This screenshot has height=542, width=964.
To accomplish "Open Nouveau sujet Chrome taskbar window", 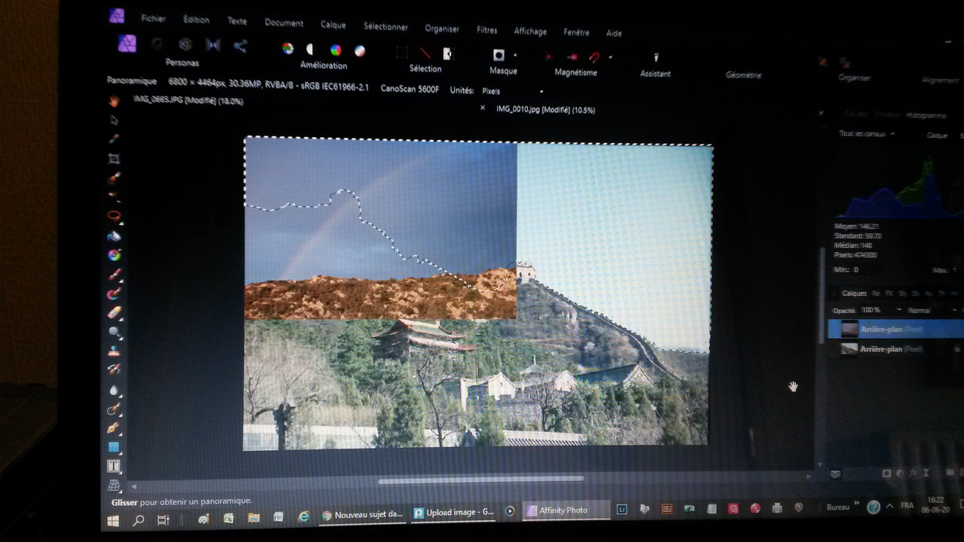I will click(363, 515).
